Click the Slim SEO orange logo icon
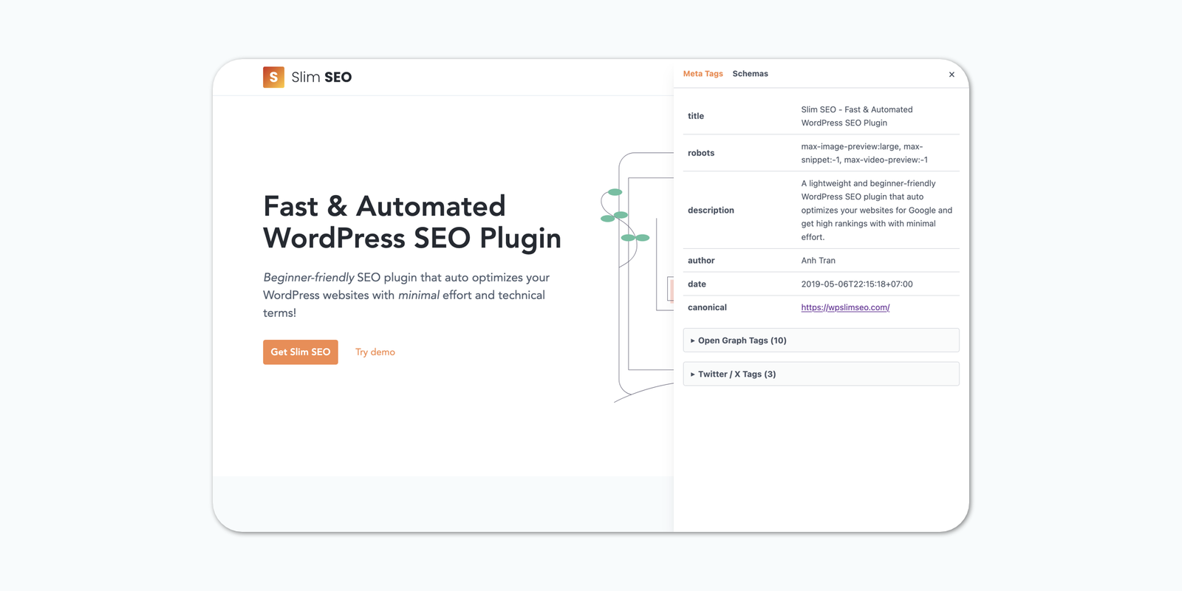Image resolution: width=1182 pixels, height=591 pixels. coord(273,77)
